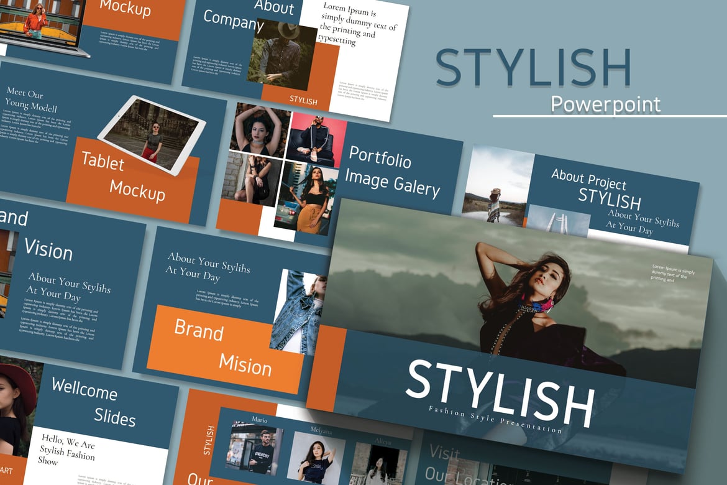Click team photo labeled Alieya
This screenshot has height=485, width=727.
379,464
